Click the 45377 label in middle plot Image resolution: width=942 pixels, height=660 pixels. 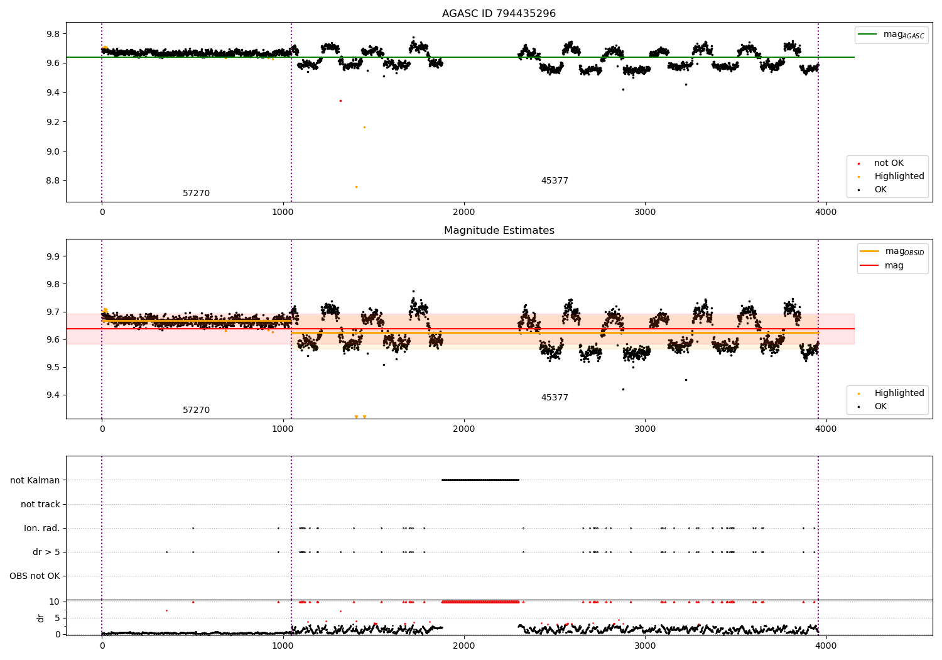pyautogui.click(x=555, y=398)
